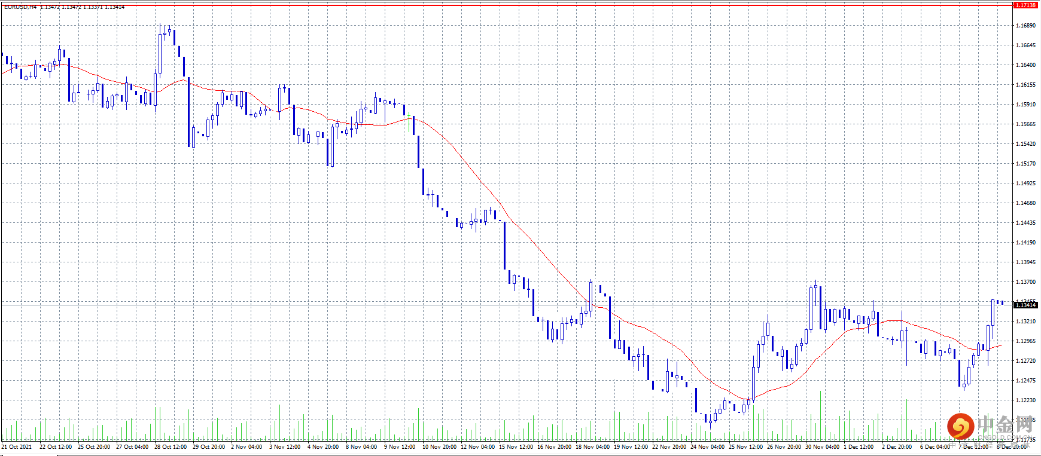Click the 24 Nov 04:00 time label
Viewport: 1041px width, 456px height.
707,447
